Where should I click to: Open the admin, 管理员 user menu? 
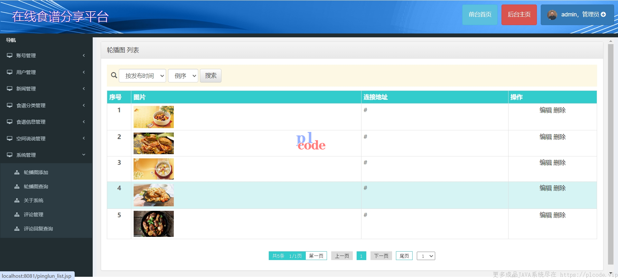(x=577, y=14)
